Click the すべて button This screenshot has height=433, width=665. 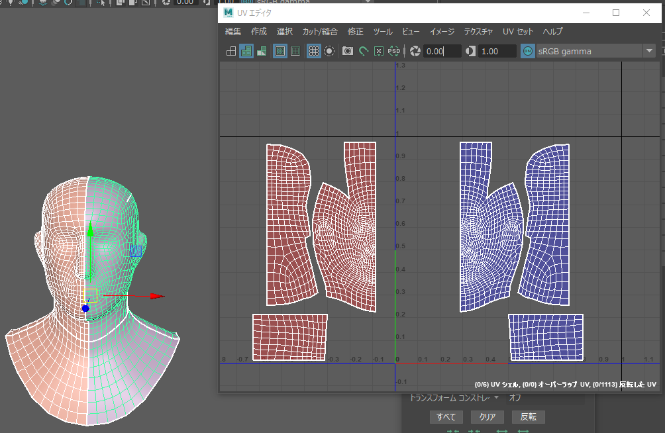coord(446,417)
